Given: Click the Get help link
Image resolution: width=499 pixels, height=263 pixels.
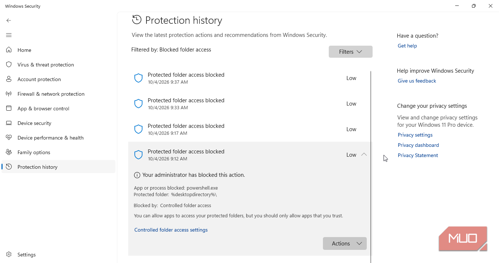Looking at the screenshot, I should (x=407, y=46).
